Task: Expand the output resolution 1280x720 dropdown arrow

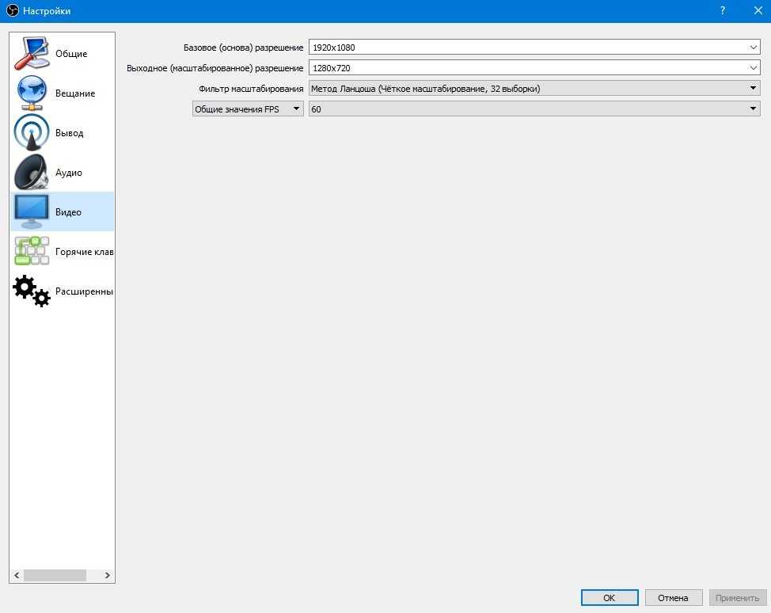Action: (754, 68)
